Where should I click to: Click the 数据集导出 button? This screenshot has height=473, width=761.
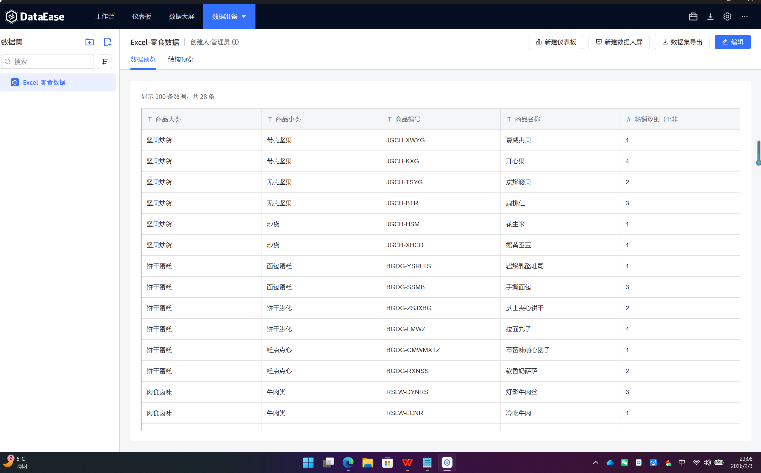pos(682,42)
